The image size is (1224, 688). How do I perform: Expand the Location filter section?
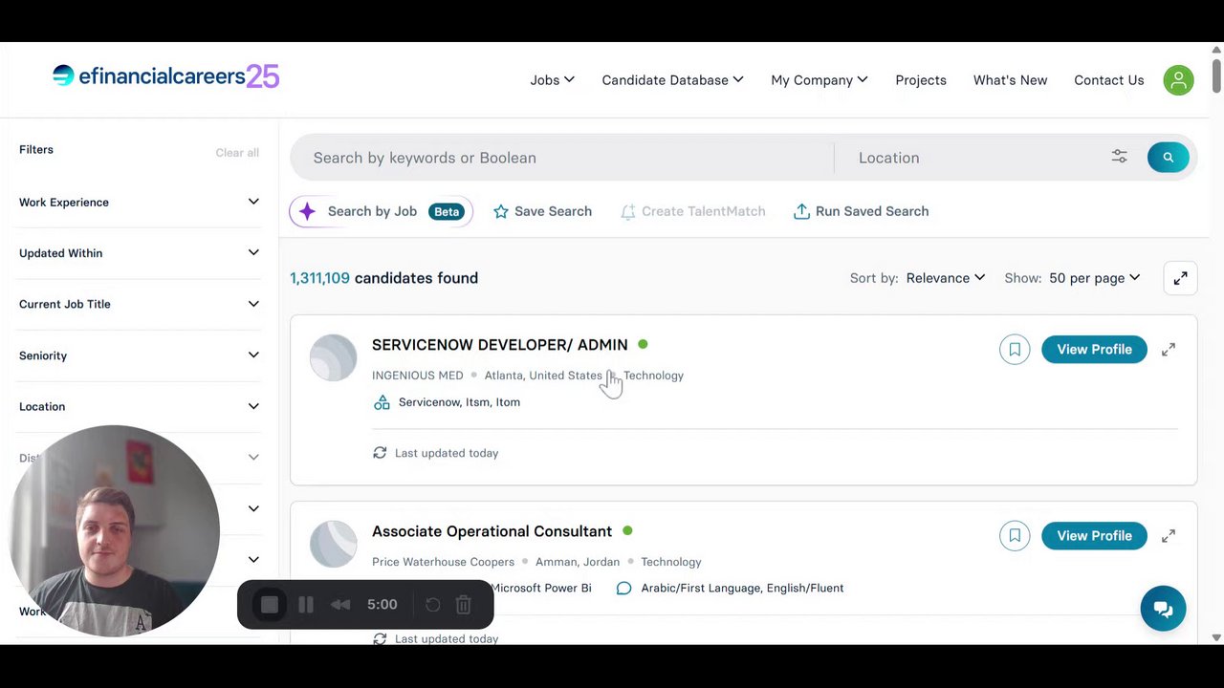(139, 406)
